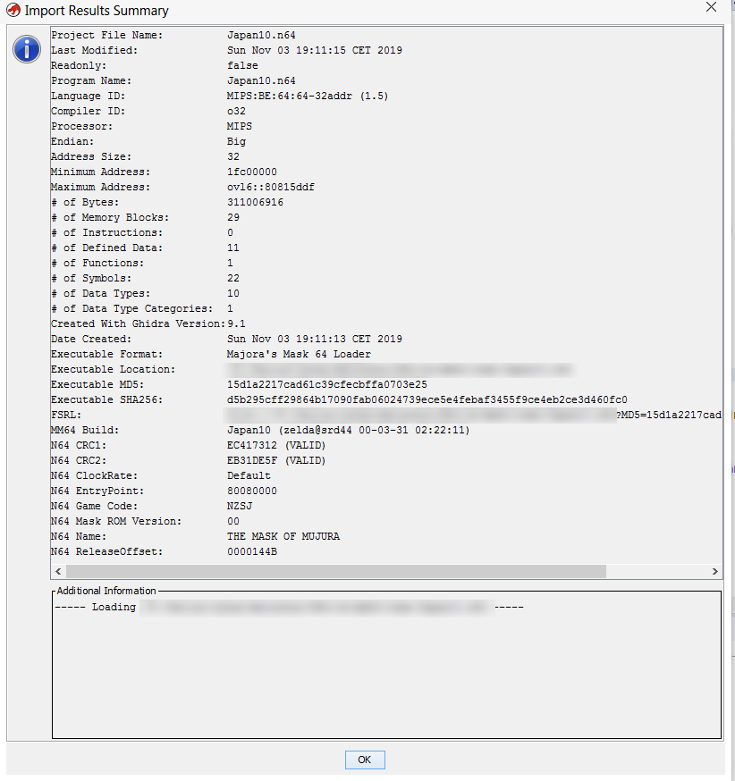Click the '# of Memory Blocks' value '29'

[233, 218]
